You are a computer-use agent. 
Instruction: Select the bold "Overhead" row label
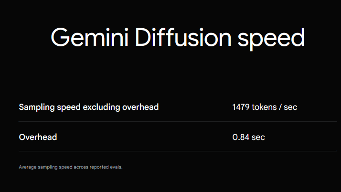coord(38,137)
